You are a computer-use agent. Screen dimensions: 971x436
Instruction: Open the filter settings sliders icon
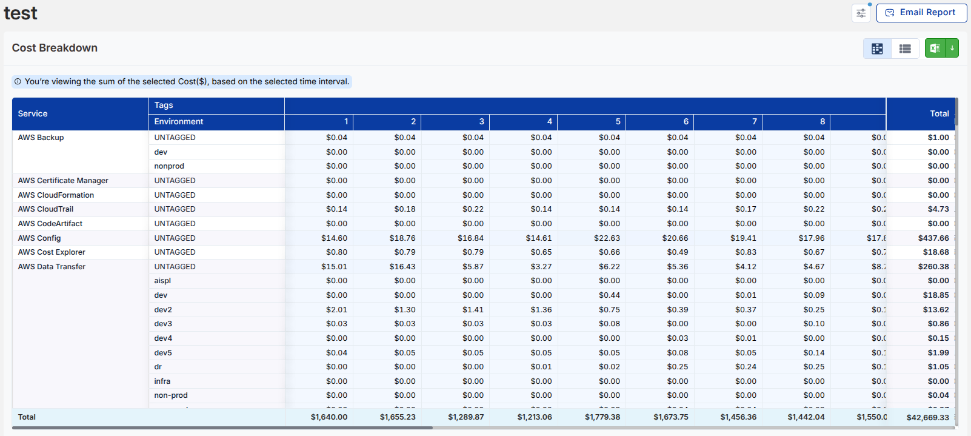[x=861, y=13]
